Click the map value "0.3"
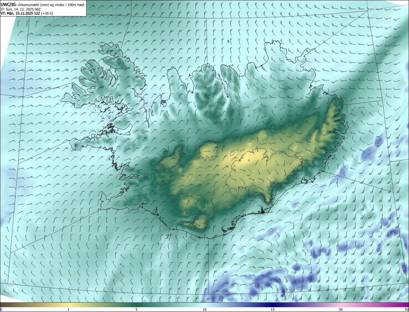 306,65
